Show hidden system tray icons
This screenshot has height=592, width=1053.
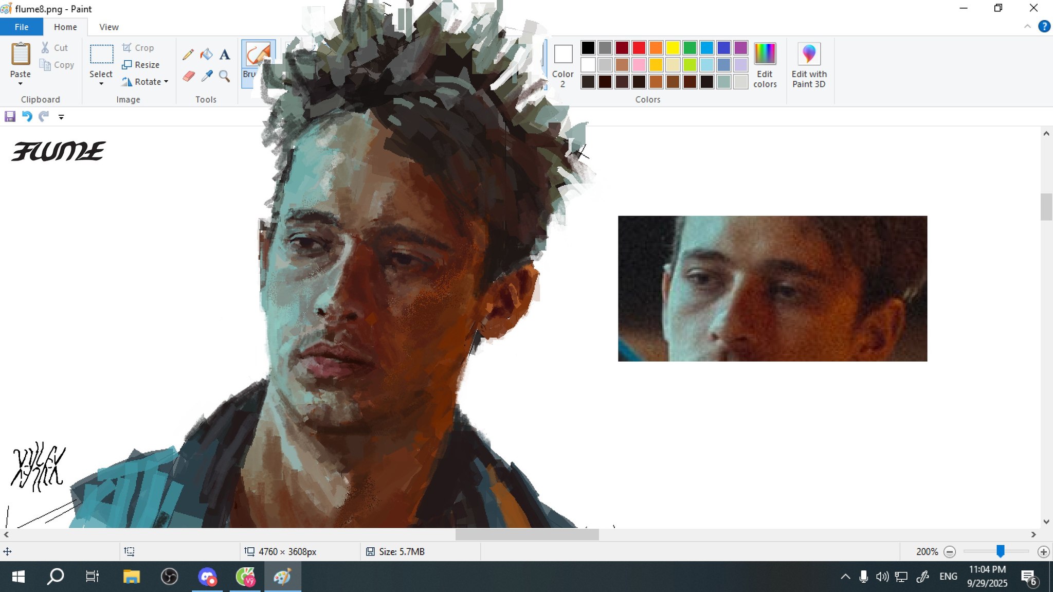845,577
